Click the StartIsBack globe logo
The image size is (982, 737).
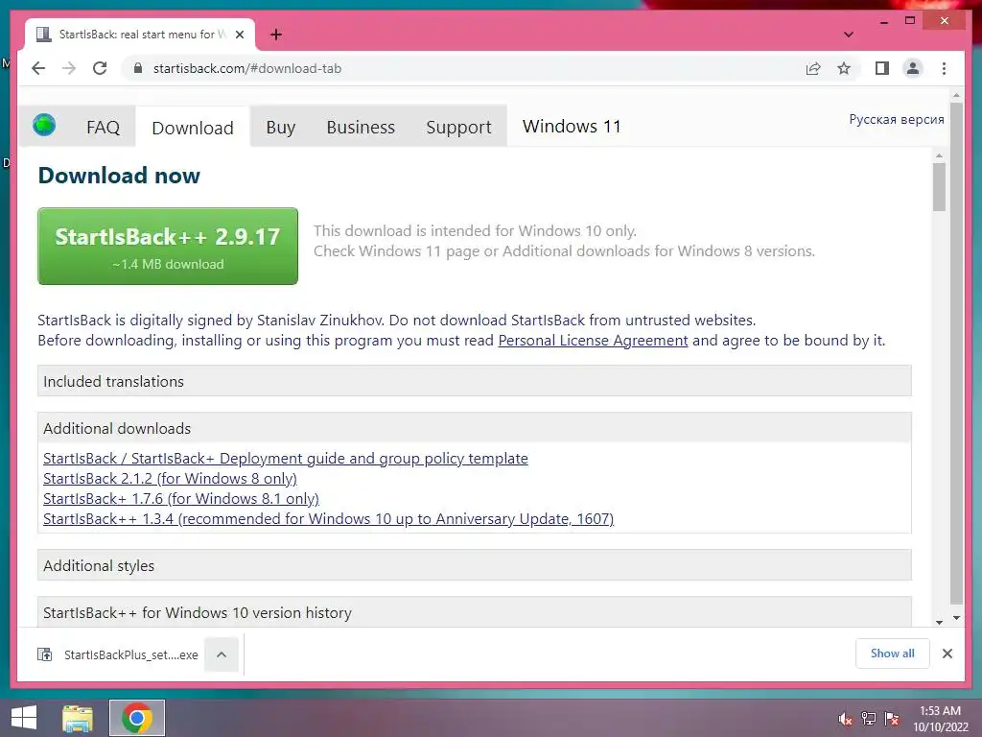[44, 126]
